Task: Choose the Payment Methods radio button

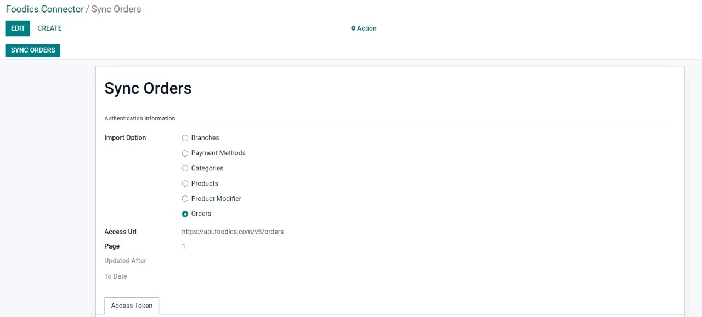Action: click(185, 153)
